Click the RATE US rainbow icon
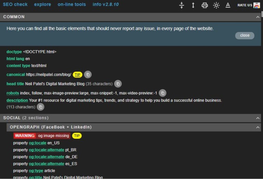 click(256, 5)
